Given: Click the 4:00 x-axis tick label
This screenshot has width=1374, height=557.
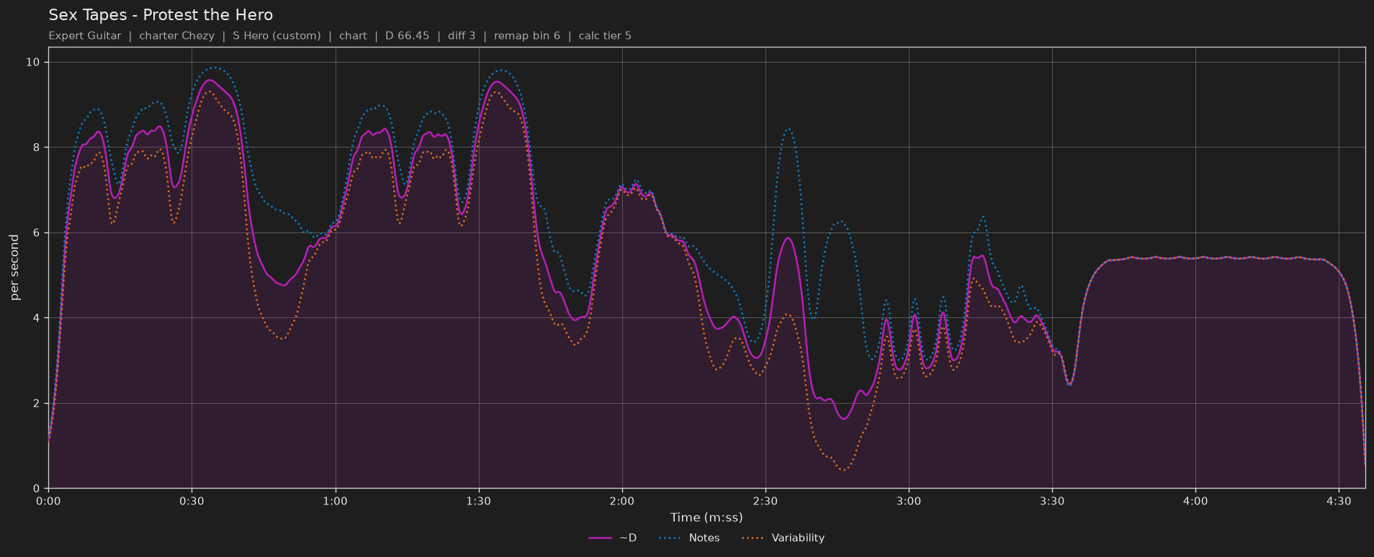Looking at the screenshot, I should click(1195, 501).
